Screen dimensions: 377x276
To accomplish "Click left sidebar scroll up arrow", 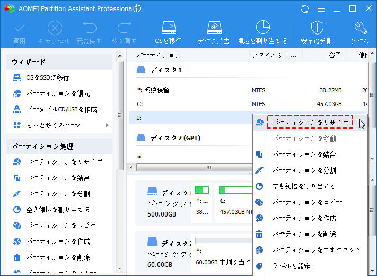I will click(120, 56).
